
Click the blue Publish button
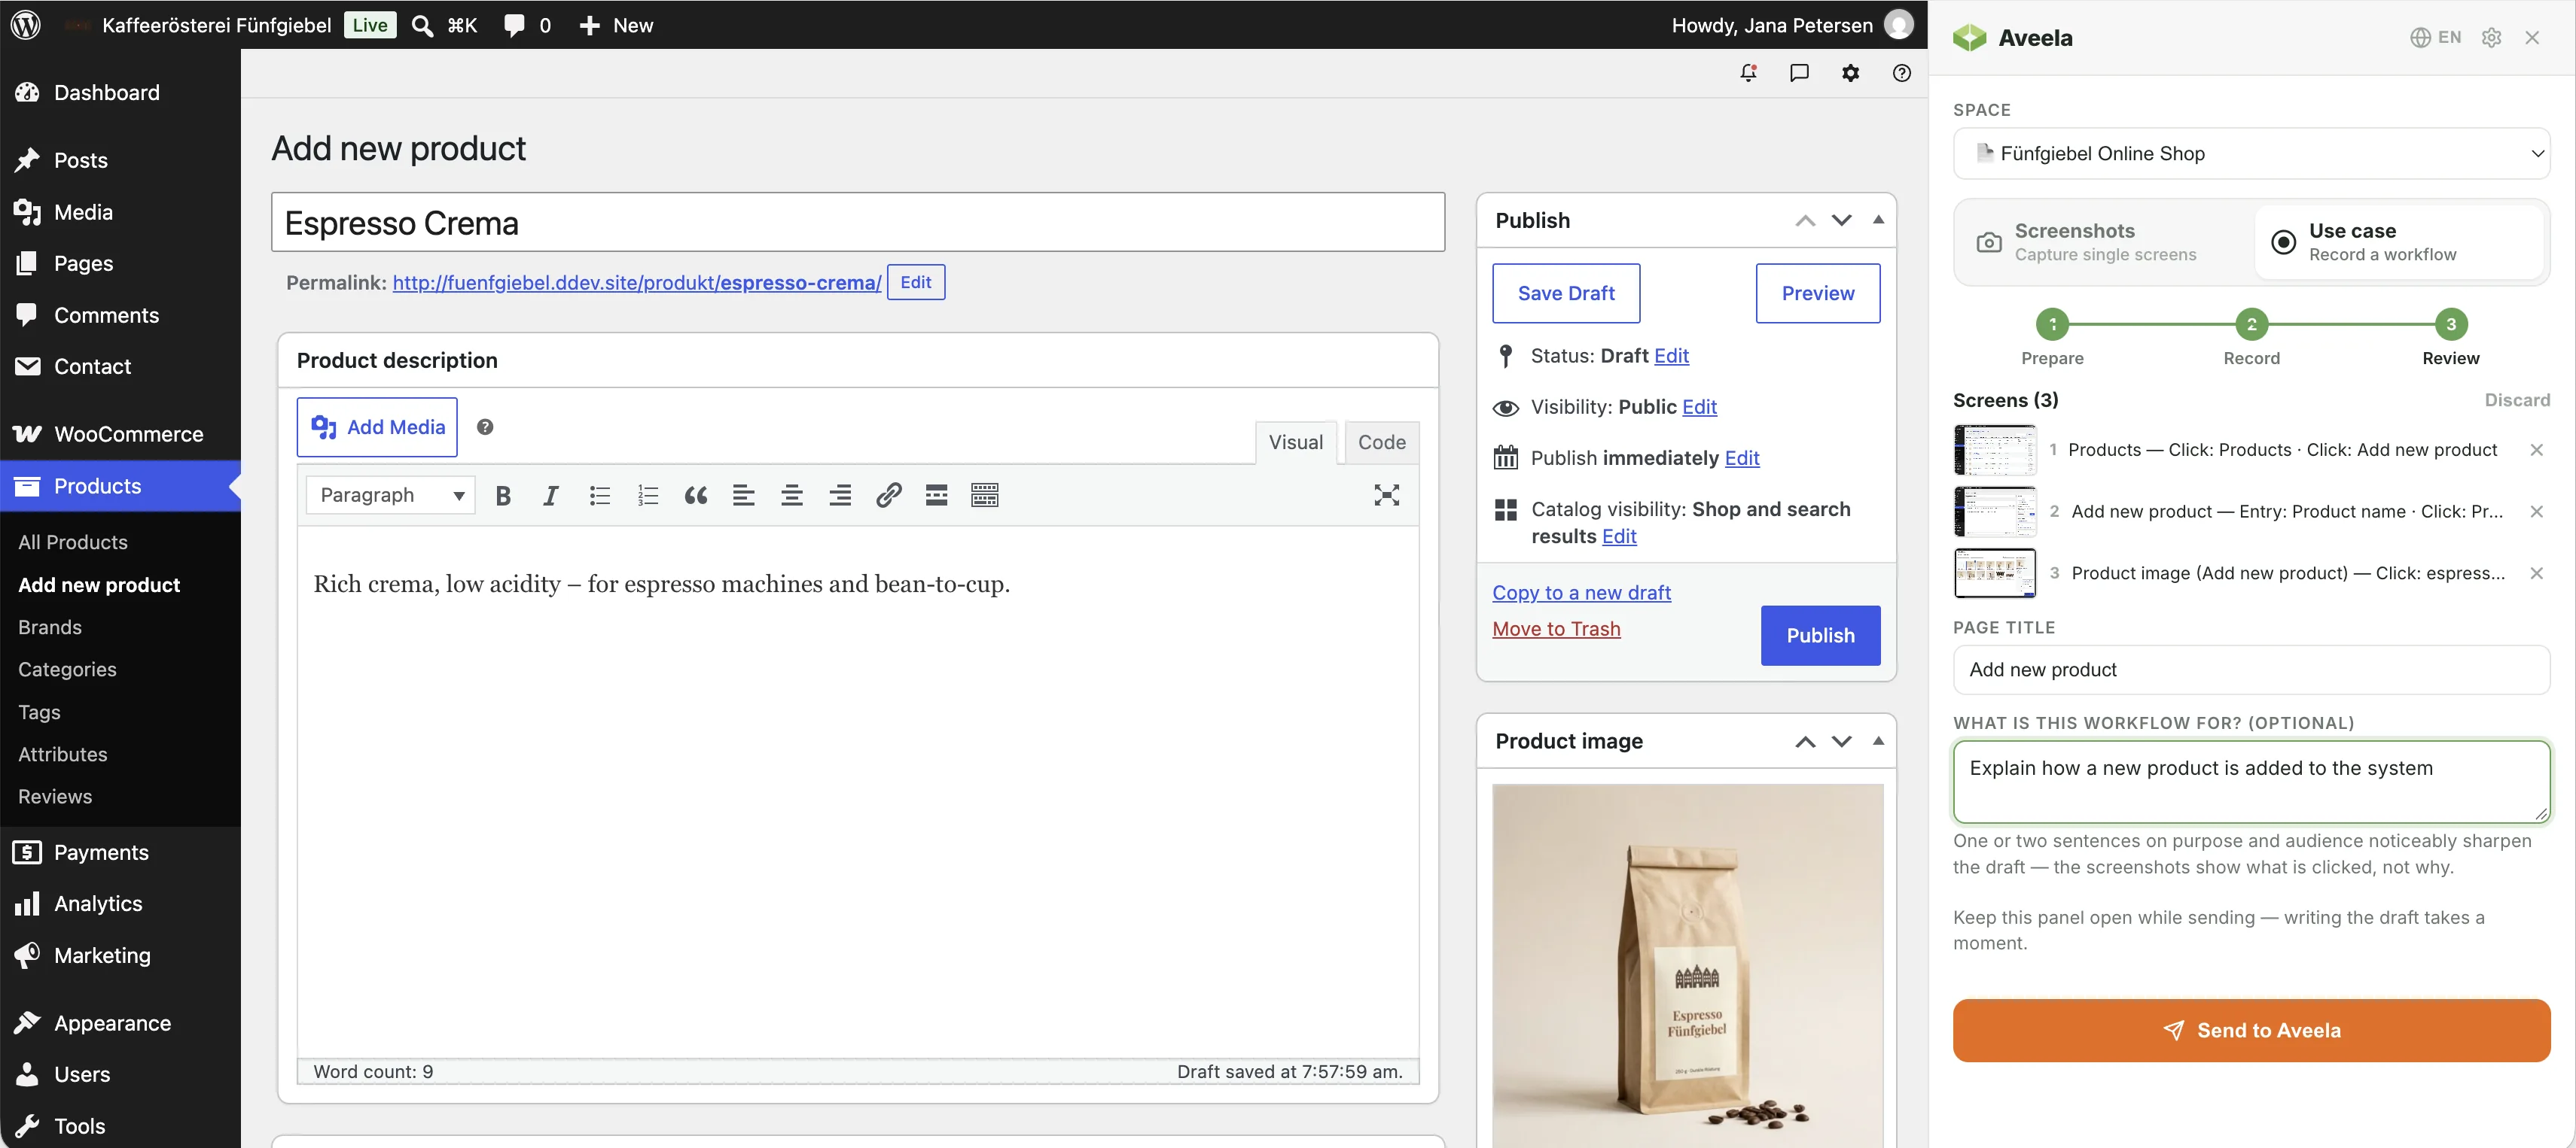(1820, 636)
